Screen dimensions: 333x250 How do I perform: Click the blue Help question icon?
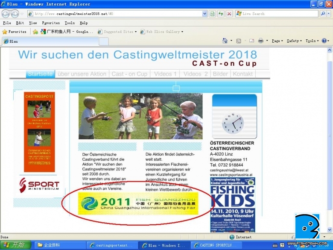[324, 41]
